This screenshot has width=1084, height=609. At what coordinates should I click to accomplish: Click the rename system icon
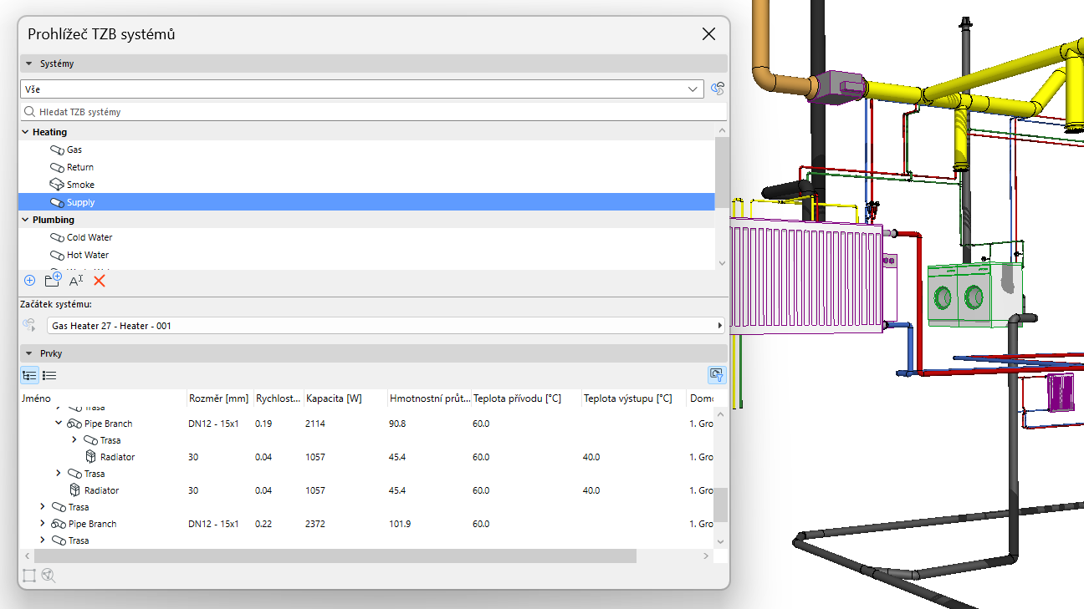point(75,281)
